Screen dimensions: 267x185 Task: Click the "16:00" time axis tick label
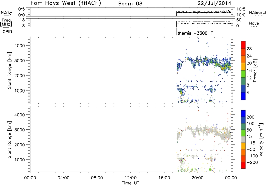coord(164,178)
